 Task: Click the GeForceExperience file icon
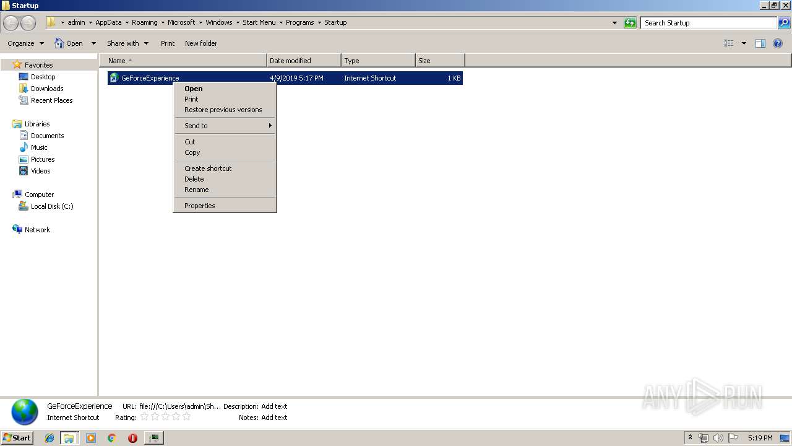click(x=114, y=78)
